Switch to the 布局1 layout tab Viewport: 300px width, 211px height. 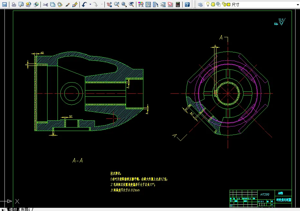point(25,209)
